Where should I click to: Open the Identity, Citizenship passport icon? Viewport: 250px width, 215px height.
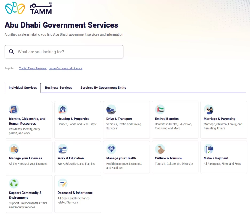click(14, 110)
